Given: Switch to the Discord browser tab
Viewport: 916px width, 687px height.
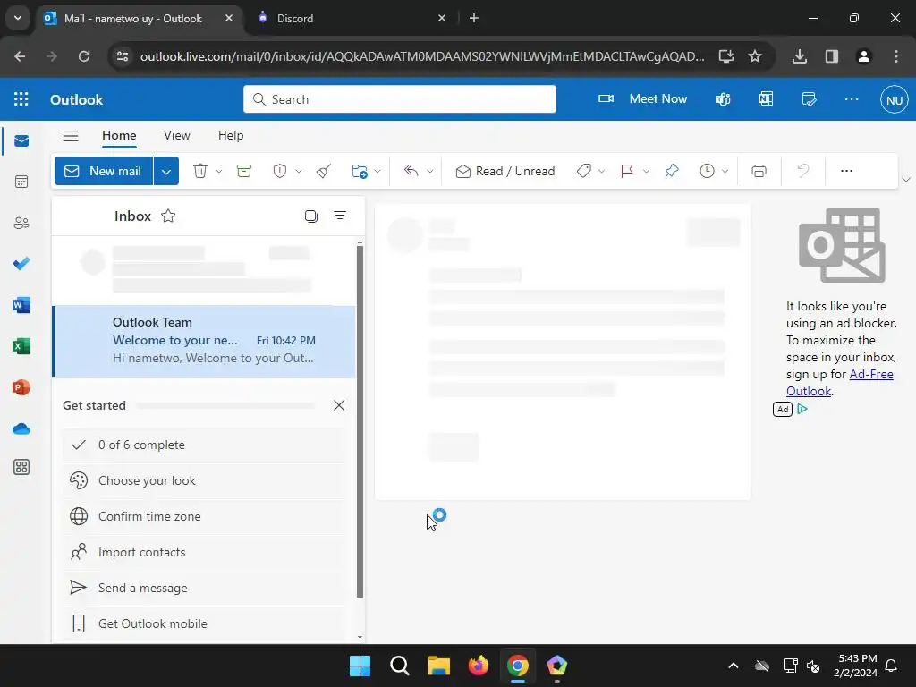Looking at the screenshot, I should (x=352, y=18).
